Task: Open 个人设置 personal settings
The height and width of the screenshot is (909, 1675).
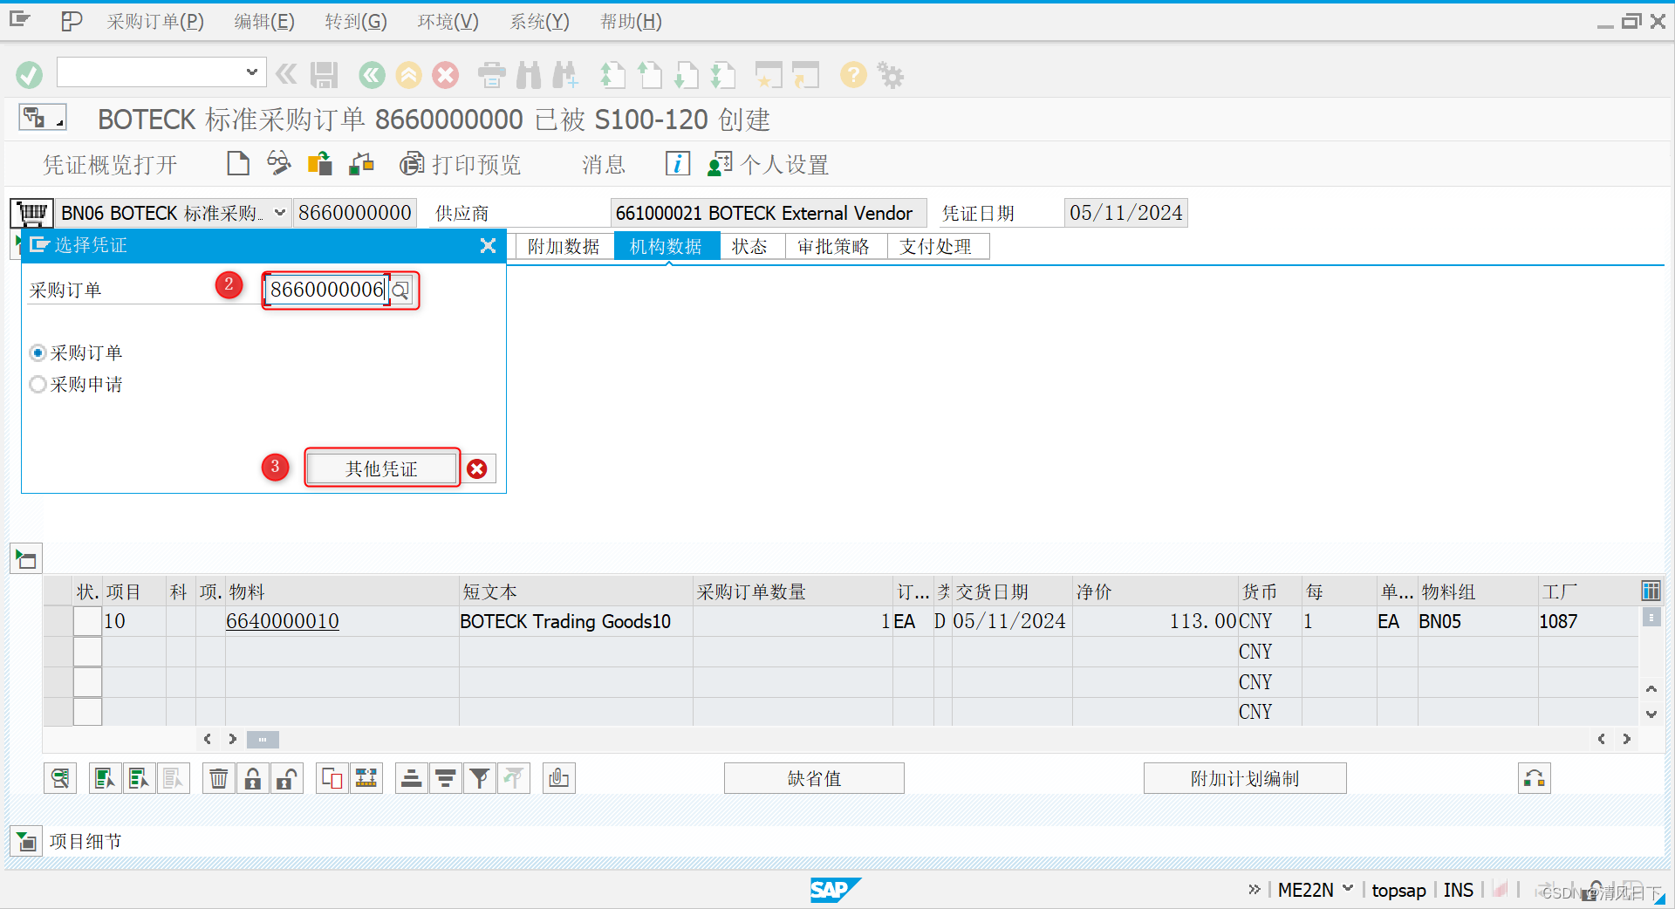Action: point(768,164)
